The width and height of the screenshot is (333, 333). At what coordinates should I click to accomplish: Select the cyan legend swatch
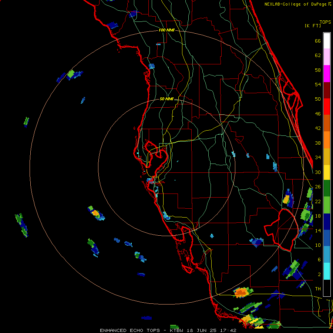coord(327,271)
